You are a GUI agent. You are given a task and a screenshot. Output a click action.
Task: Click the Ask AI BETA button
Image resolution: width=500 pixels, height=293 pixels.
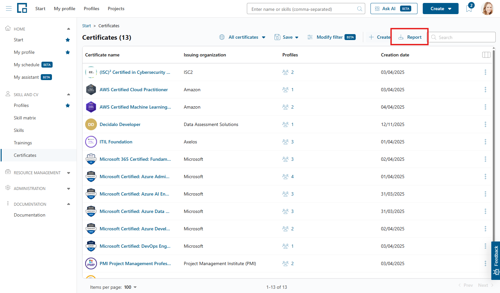tap(394, 9)
